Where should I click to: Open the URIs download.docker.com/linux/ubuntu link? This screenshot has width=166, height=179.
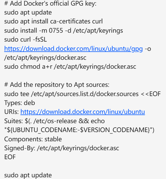click(x=83, y=112)
